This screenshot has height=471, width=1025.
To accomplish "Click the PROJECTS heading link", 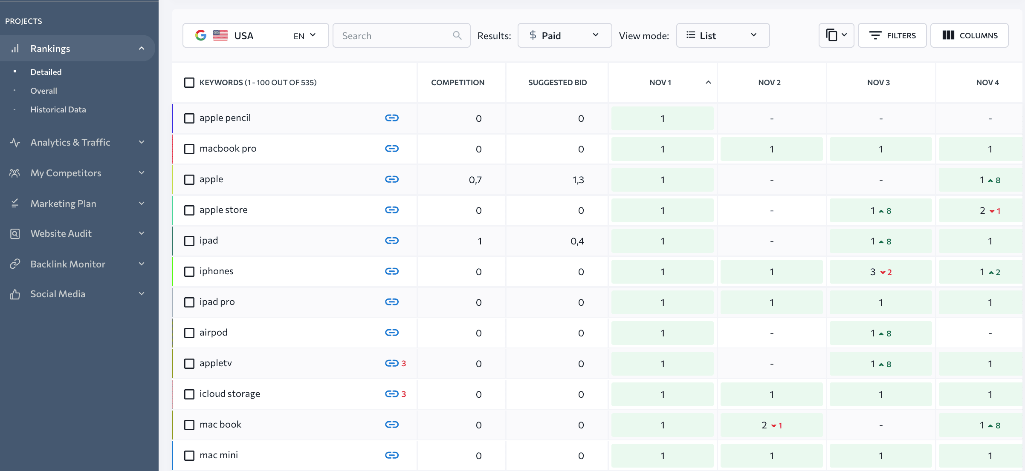I will pos(23,21).
